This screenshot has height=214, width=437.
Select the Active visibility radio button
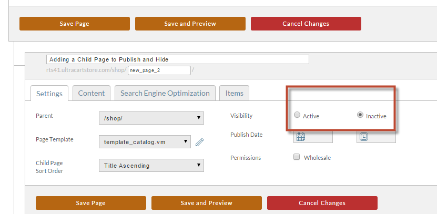[297, 115]
